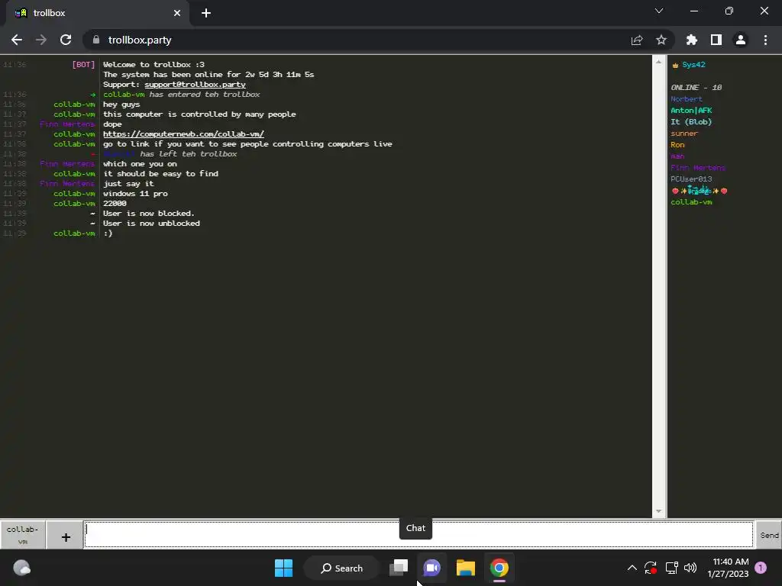The image size is (782, 586).
Task: Click the Windows Update tray icon
Action: 651,568
